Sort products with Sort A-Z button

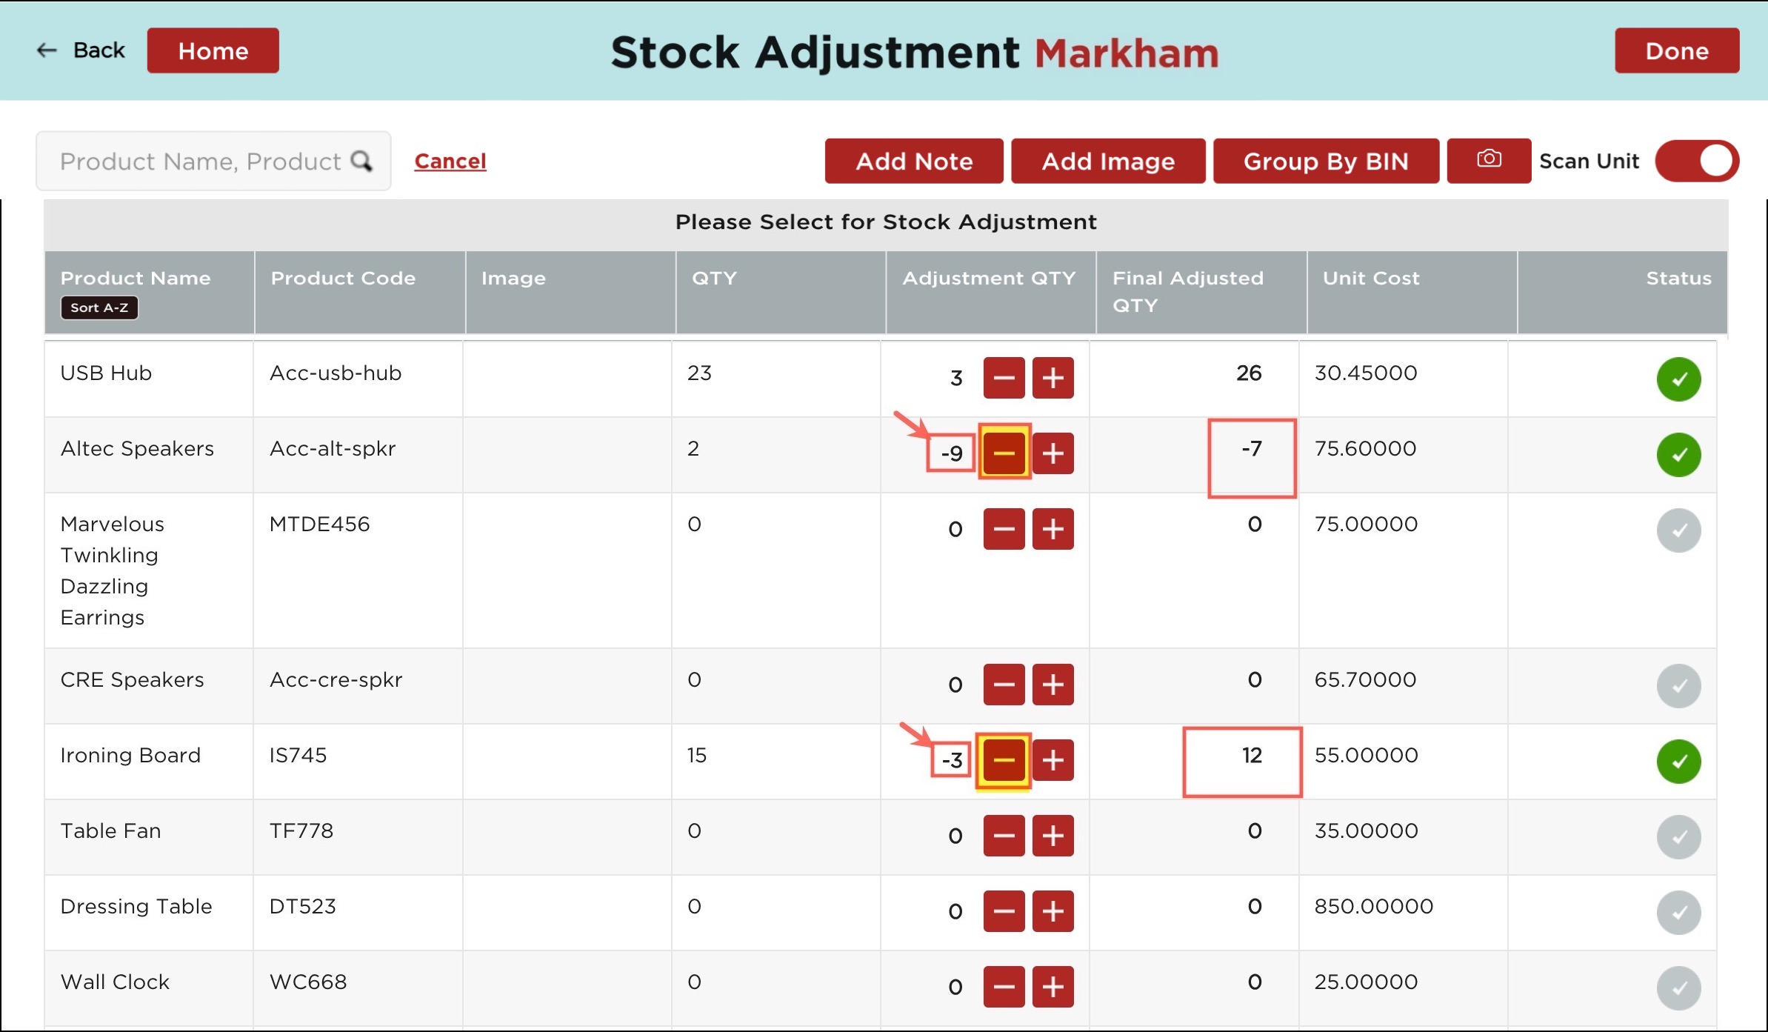coord(99,307)
